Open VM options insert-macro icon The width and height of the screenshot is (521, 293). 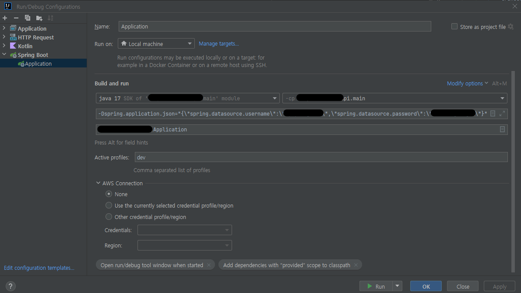click(x=493, y=113)
